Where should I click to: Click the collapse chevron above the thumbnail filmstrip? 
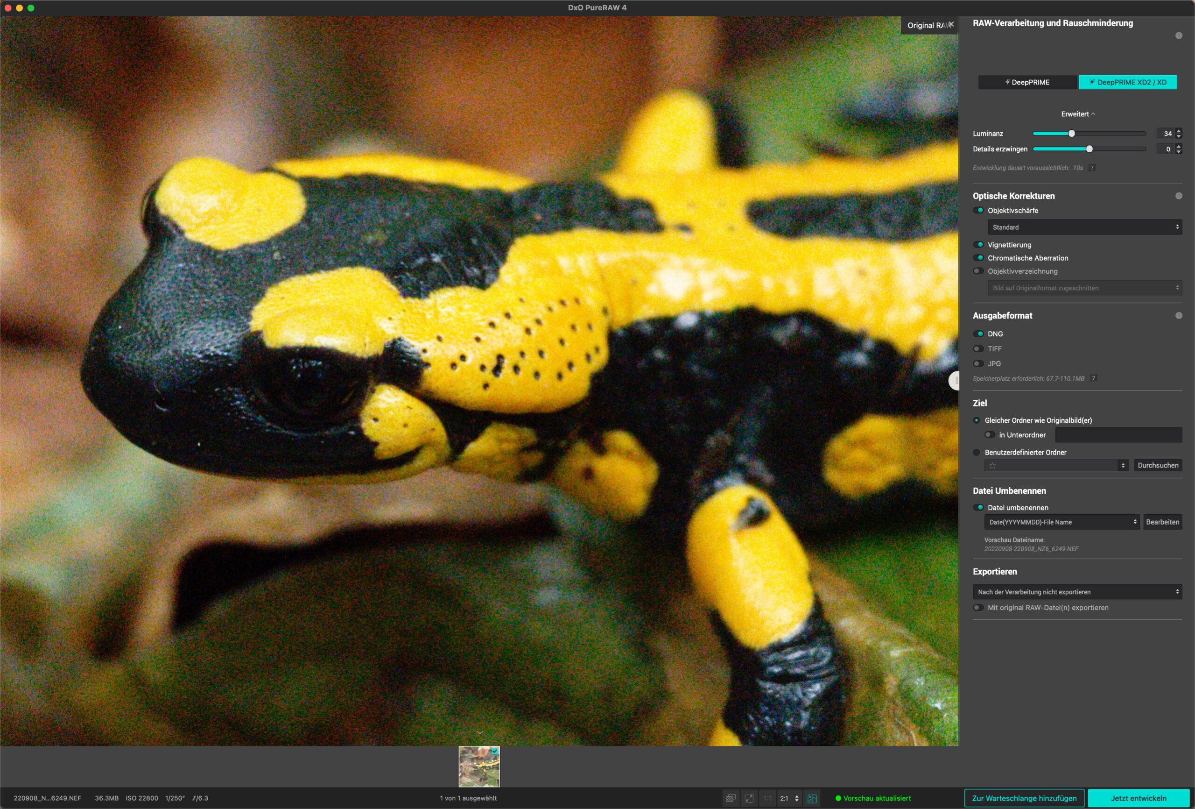(x=479, y=732)
